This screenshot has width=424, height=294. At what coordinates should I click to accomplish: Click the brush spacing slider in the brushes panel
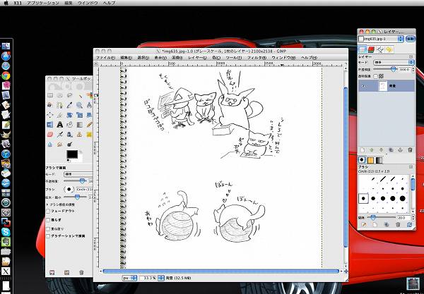382,217
